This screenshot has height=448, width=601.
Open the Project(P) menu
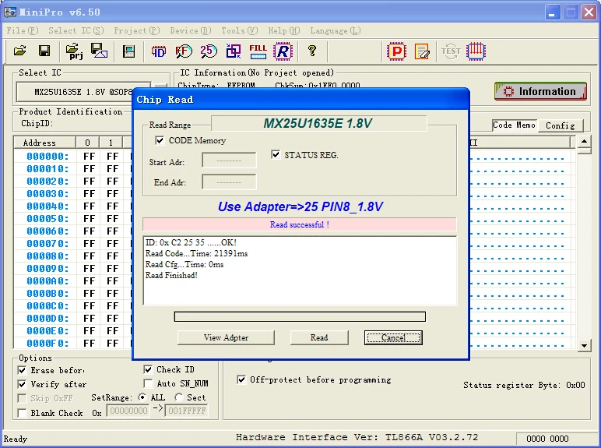point(136,30)
